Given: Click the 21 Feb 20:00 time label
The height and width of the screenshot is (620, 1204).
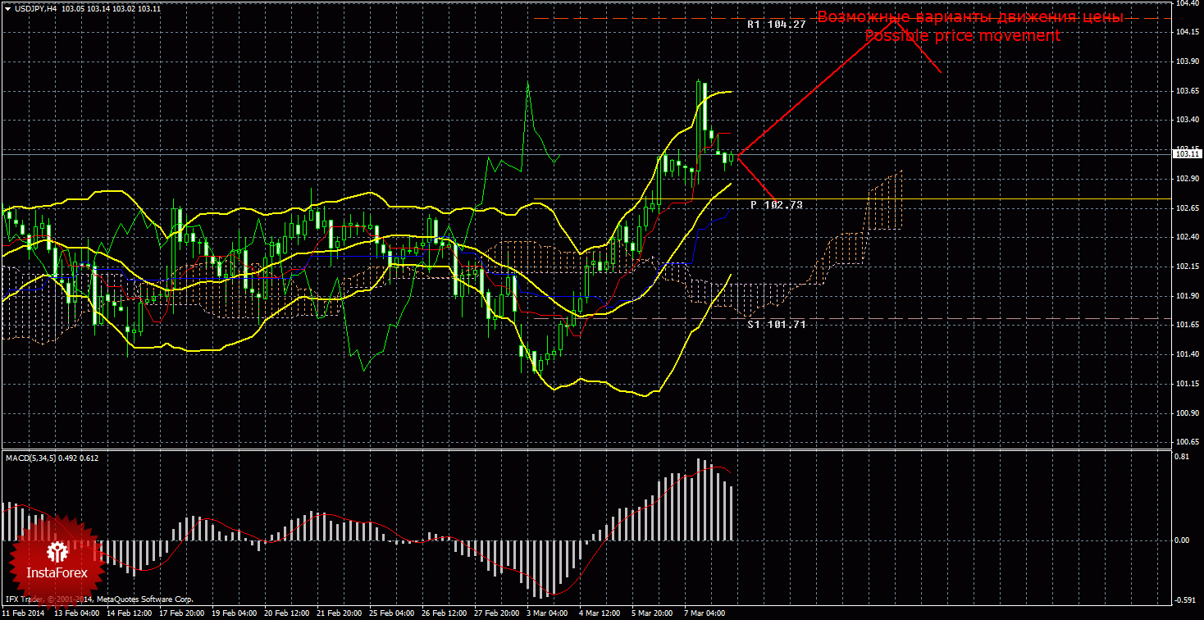Looking at the screenshot, I should click(340, 613).
